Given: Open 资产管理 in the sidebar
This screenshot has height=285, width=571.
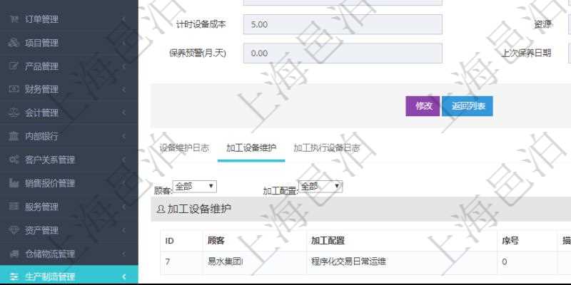Looking at the screenshot, I should coord(69,230).
